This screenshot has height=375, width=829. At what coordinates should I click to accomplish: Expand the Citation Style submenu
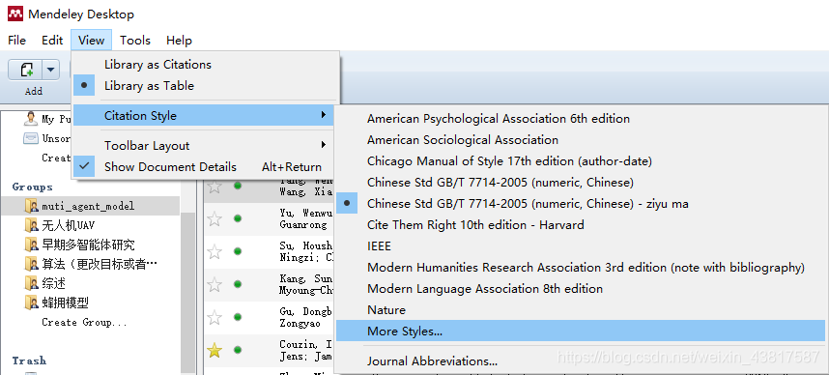205,116
